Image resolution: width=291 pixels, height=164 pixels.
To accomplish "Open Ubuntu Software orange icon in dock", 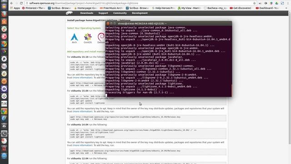I will click(4, 21).
